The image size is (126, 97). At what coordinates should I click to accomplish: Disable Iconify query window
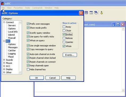(x=28, y=33)
